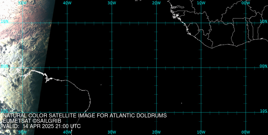Click the 'VALID: 14 APR 2025 21:00 UTC' text
The height and width of the screenshot is (135, 268).
(42, 126)
